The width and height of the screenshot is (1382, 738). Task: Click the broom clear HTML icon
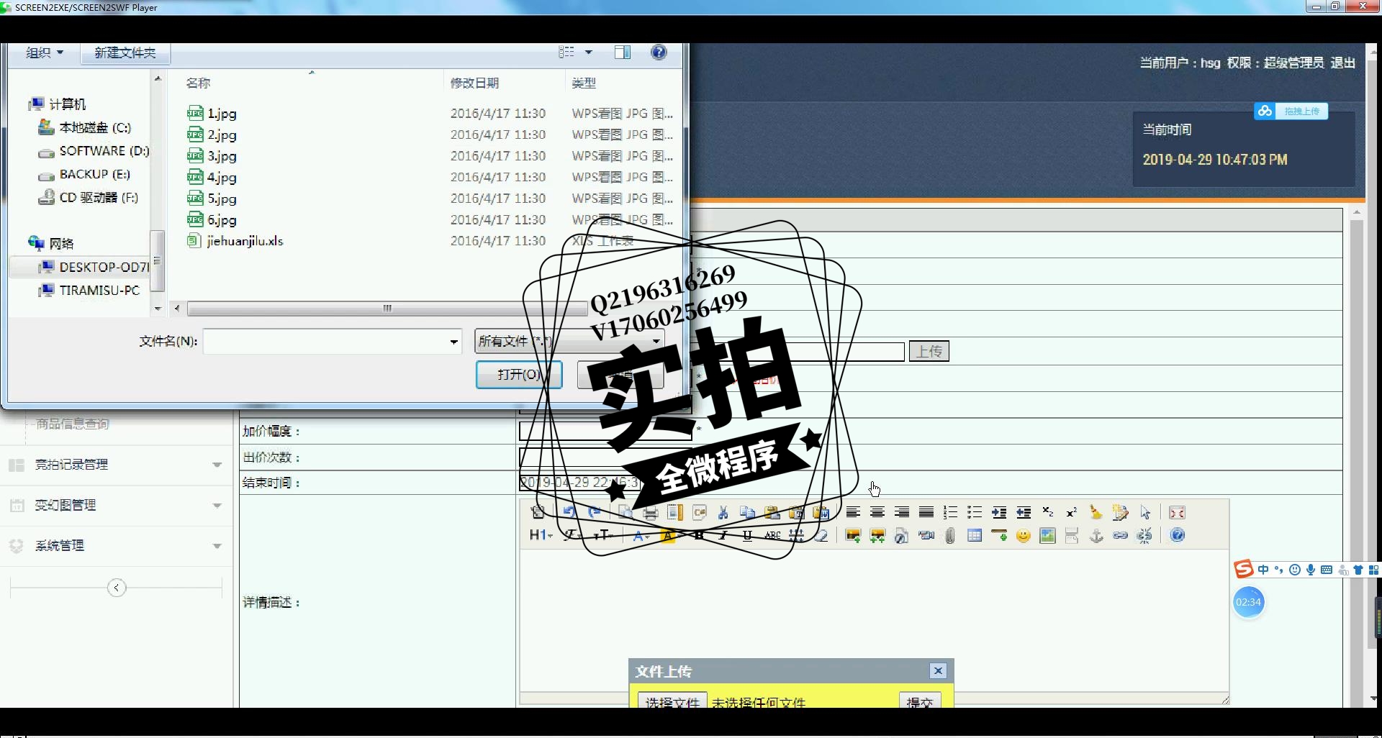(1096, 513)
